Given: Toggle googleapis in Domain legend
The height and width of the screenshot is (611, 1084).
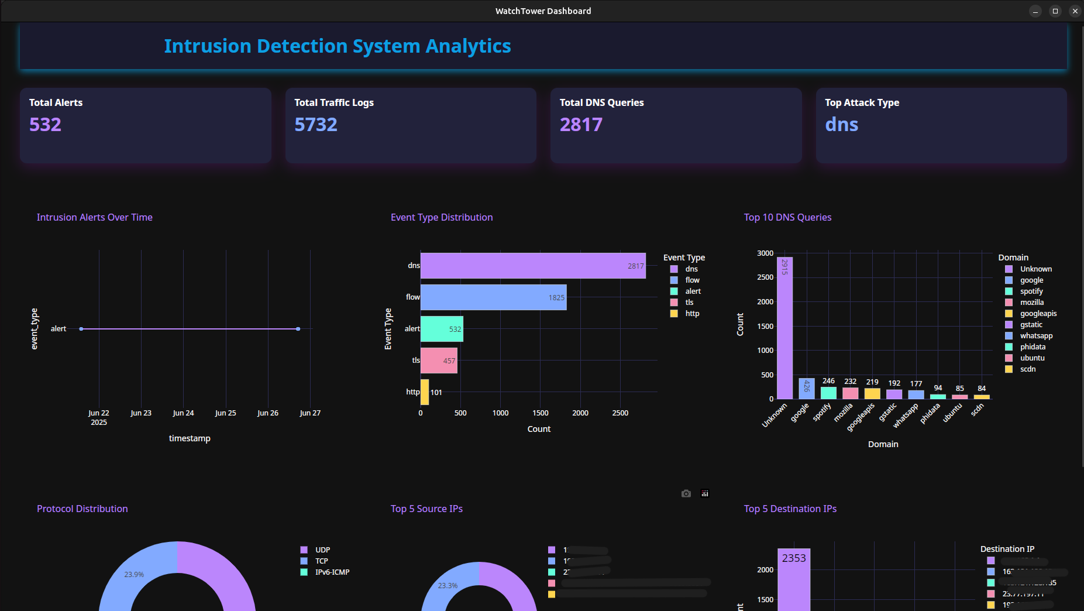Looking at the screenshot, I should [x=1031, y=313].
